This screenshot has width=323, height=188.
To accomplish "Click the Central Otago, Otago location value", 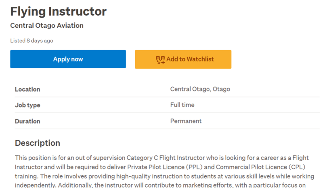I will (x=200, y=89).
